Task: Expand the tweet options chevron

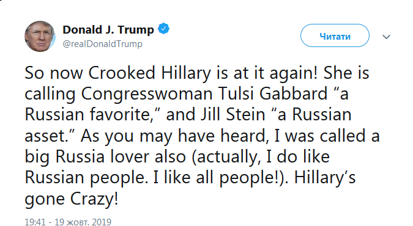Action: click(x=386, y=37)
